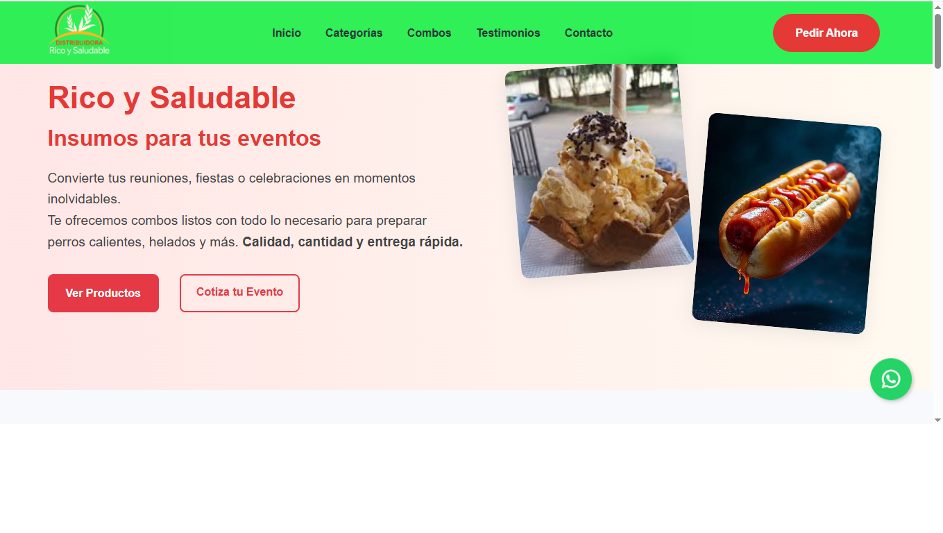Click the ice cream waffle bowl photo

[x=600, y=171]
